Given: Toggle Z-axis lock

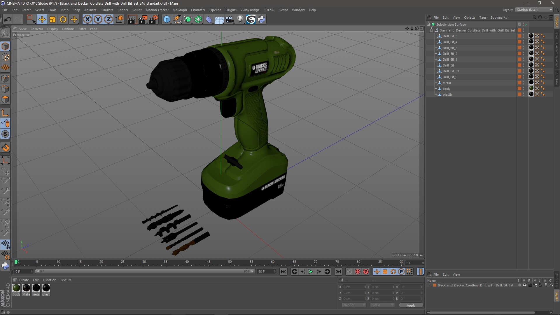Looking at the screenshot, I should 108,20.
